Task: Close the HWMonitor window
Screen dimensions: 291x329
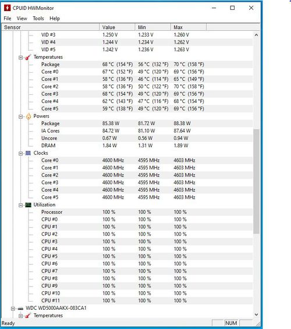Action: tap(251, 8)
